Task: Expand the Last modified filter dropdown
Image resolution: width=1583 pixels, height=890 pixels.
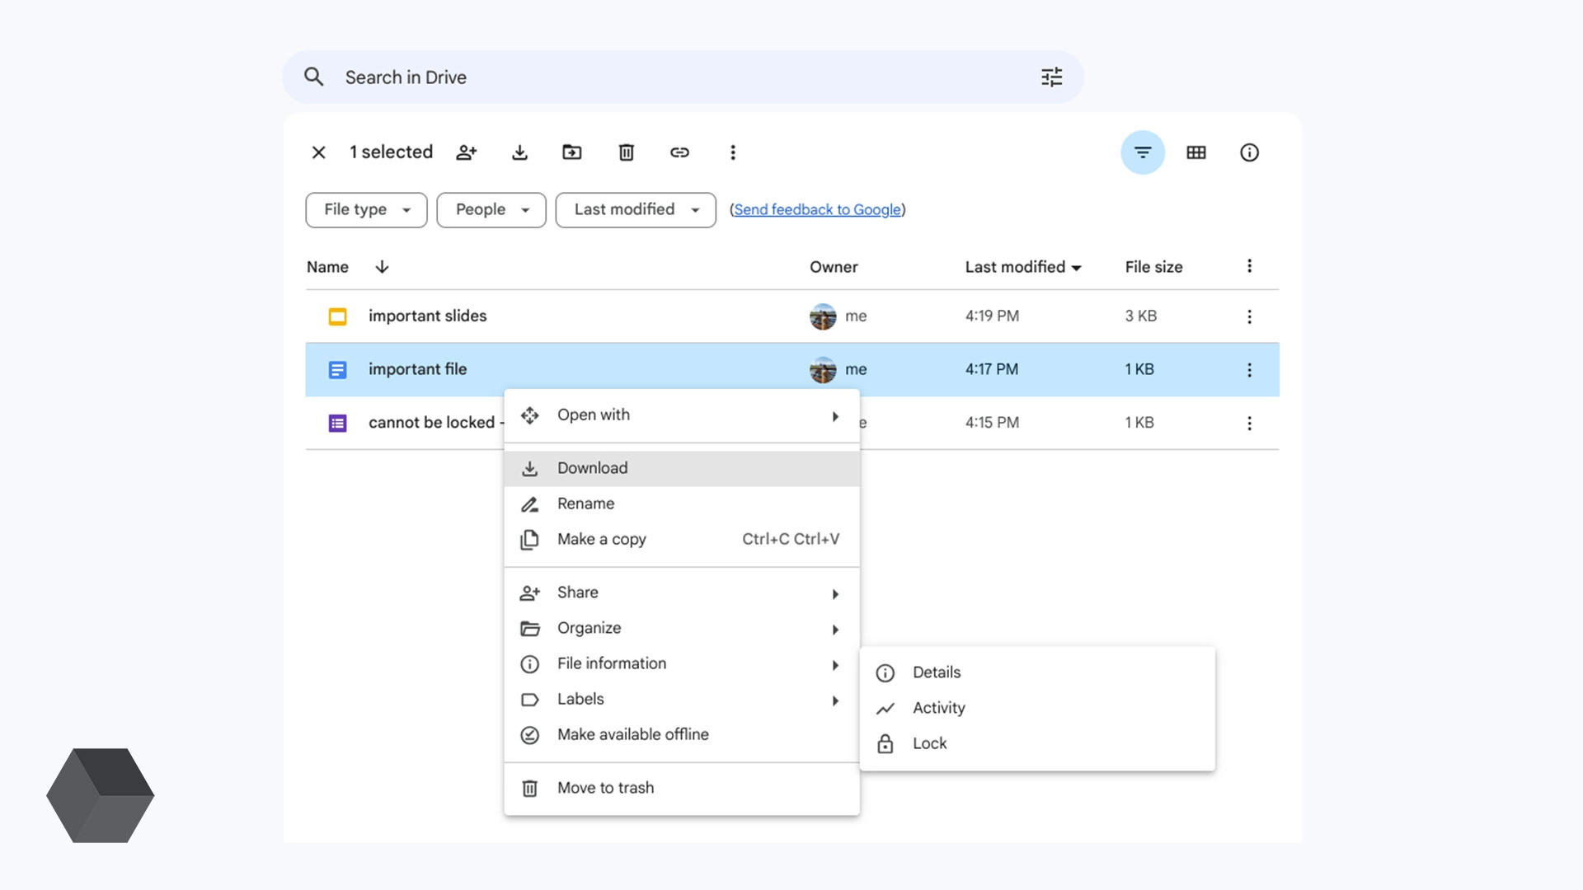Action: 635,210
